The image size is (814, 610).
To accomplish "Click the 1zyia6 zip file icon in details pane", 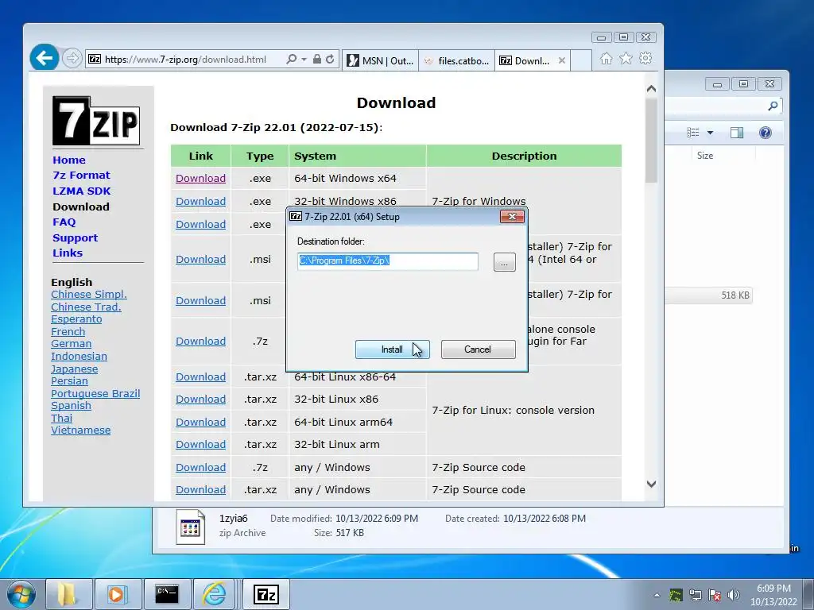I will 190,527.
